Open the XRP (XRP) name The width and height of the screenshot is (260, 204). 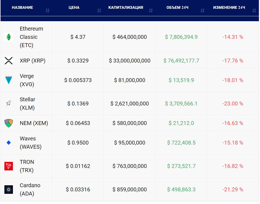(x=32, y=61)
